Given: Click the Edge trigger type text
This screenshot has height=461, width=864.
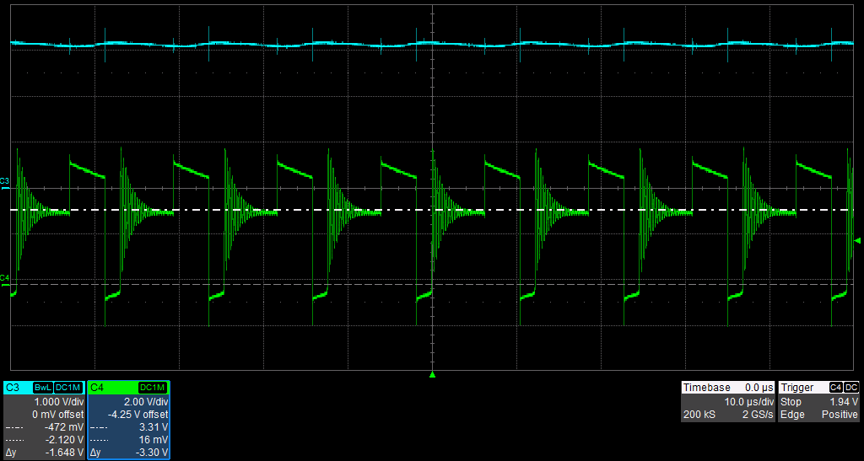Looking at the screenshot, I should (x=792, y=415).
